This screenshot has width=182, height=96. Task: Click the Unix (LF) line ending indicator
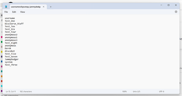pos(137,92)
